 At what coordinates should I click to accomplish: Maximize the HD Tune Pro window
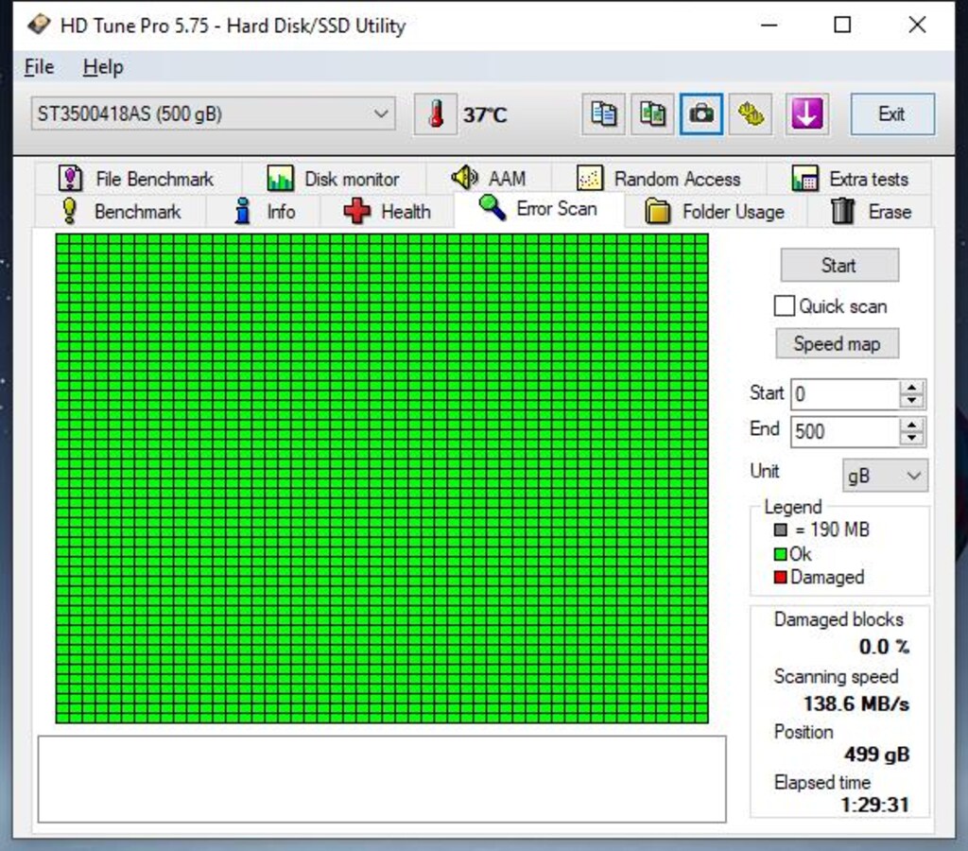pyautogui.click(x=842, y=25)
